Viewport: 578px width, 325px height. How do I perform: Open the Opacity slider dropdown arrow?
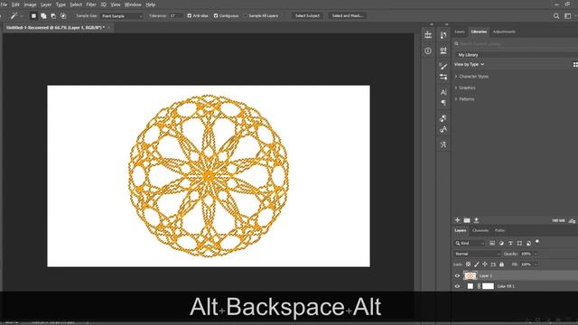536,254
